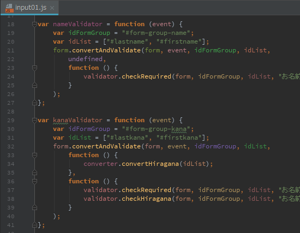The width and height of the screenshot is (300, 233).
Task: Click the function keyword on line 23
Action: [83, 68]
